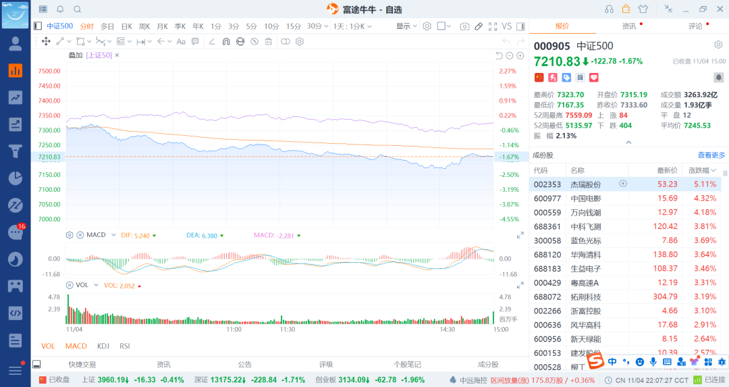Image resolution: width=729 pixels, height=387 pixels.
Task: Switch to 日K chart tab
Action: 126,26
